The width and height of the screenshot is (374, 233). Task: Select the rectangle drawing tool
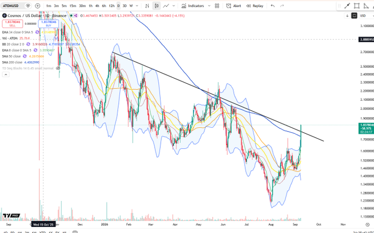[x=356, y=6]
